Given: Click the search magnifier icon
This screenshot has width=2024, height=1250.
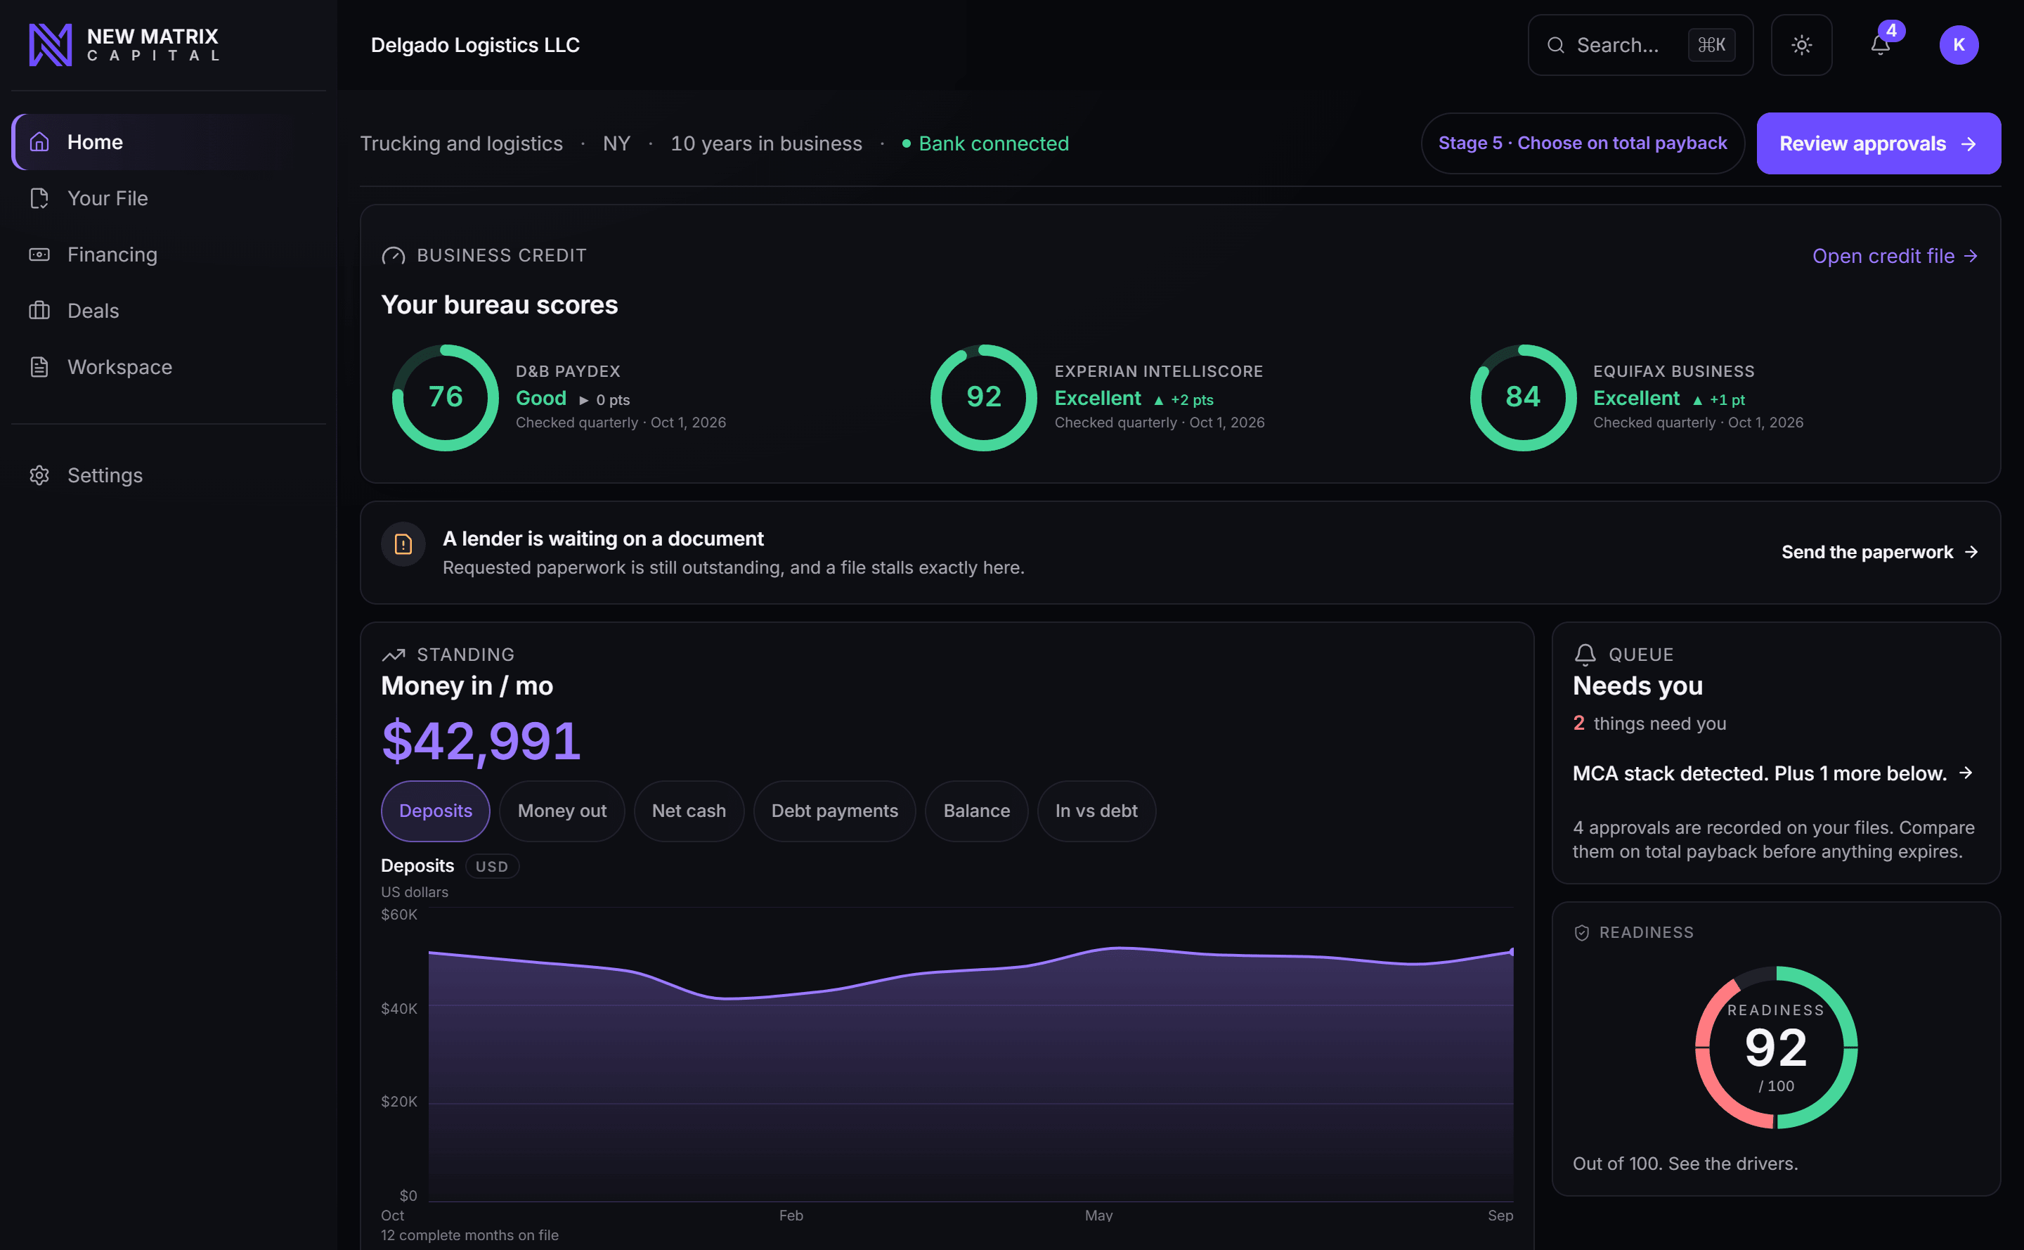Looking at the screenshot, I should coord(1555,45).
